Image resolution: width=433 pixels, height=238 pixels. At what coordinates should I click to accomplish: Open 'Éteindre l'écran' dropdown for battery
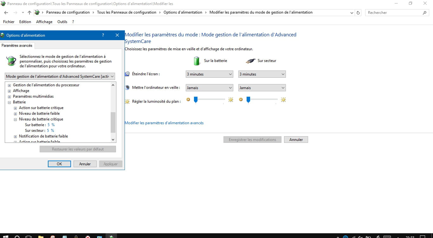210,74
